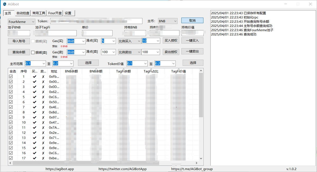This screenshot has width=317, height=172.
Task: Open the Token价值 maximum 0.2 dropdown
Action: [x=165, y=64]
